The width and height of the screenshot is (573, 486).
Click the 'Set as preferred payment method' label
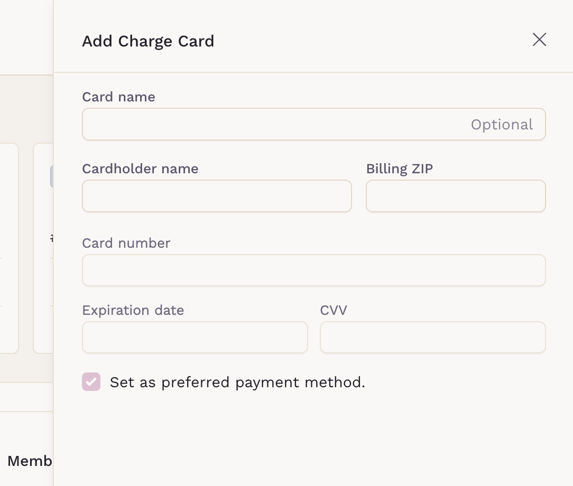click(x=237, y=382)
